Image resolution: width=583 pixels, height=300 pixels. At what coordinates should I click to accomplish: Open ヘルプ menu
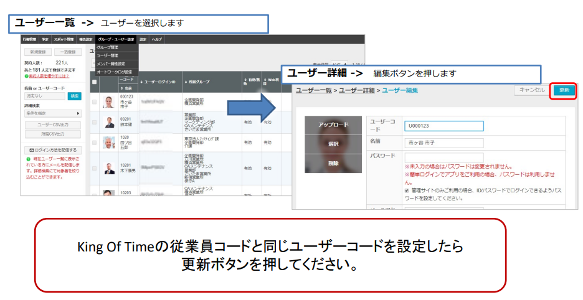(157, 39)
